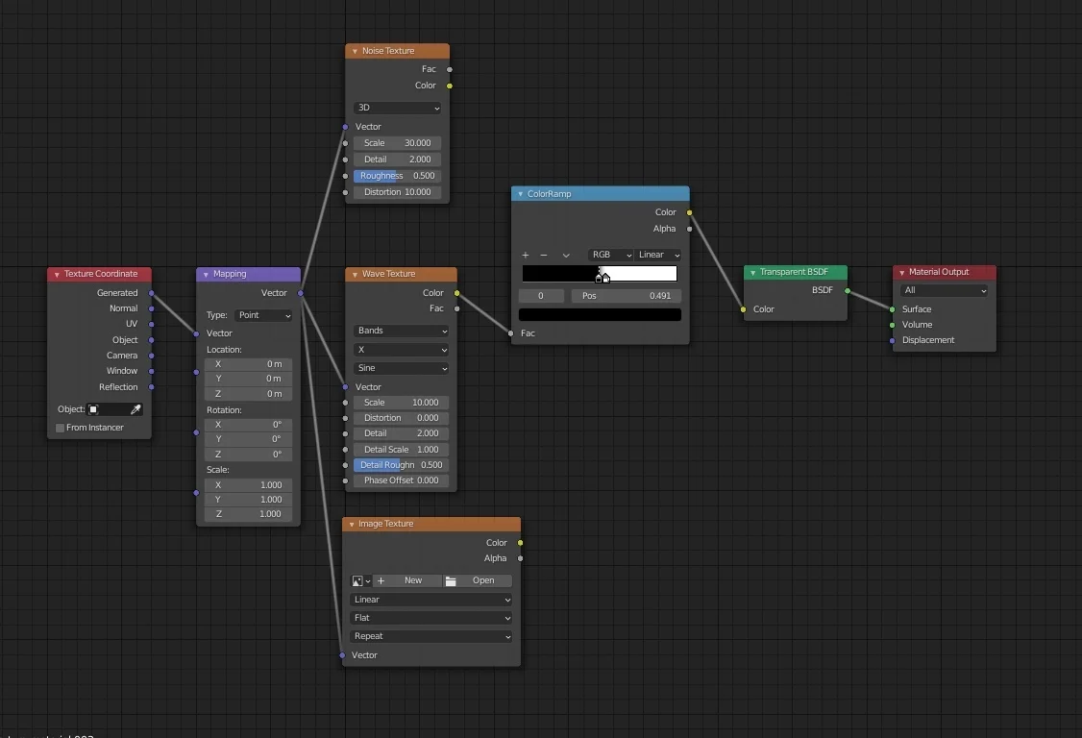Open the Repeat extension dropdown in Image Texture
1082x738 pixels.
(x=430, y=635)
